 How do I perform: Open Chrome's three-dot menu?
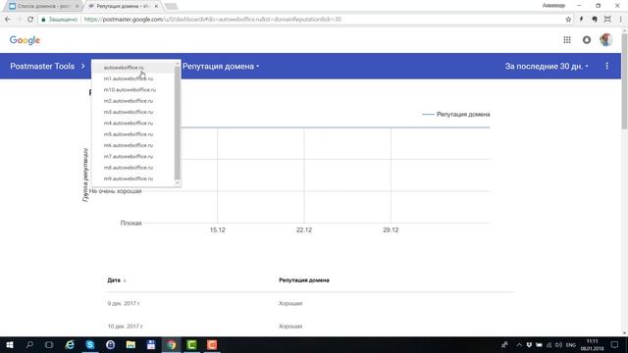pyautogui.click(x=621, y=20)
